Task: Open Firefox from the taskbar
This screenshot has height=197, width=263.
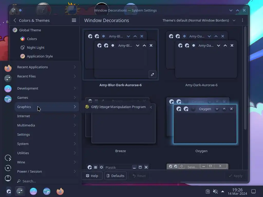Action: pos(60,191)
